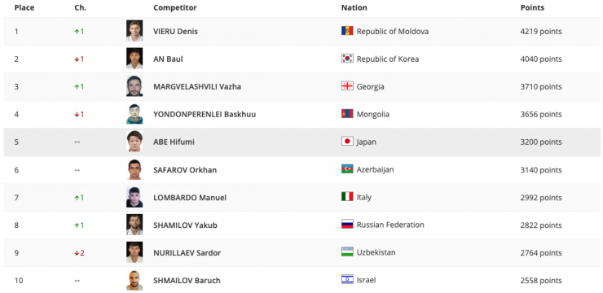
Task: Click NURILLAEV Sardor's portrait thumbnail
Action: click(x=134, y=252)
